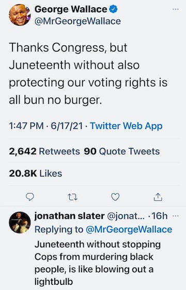View the 20.8K Likes list
The width and height of the screenshot is (186, 290).
click(35, 173)
